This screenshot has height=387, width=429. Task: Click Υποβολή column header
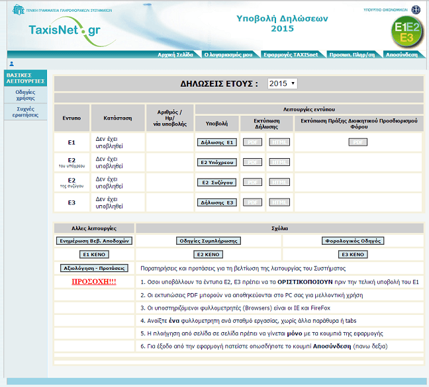(x=216, y=124)
